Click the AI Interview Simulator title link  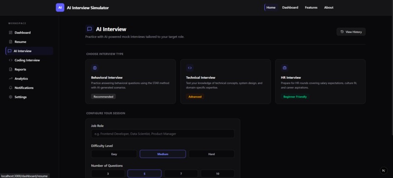tap(88, 8)
